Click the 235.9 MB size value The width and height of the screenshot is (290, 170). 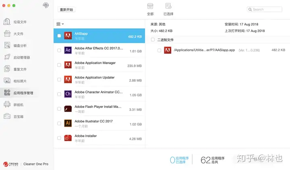[135, 66]
